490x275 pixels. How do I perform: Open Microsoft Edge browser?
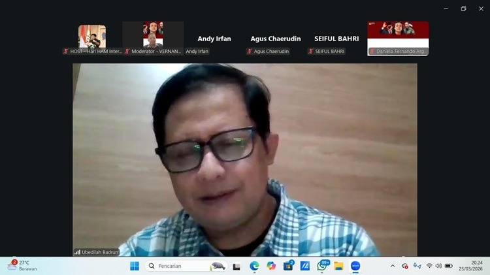point(254,266)
